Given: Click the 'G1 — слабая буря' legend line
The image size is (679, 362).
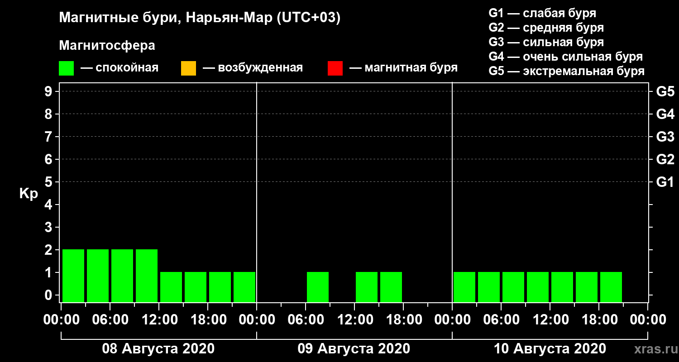Looking at the screenshot, I should click(542, 13).
